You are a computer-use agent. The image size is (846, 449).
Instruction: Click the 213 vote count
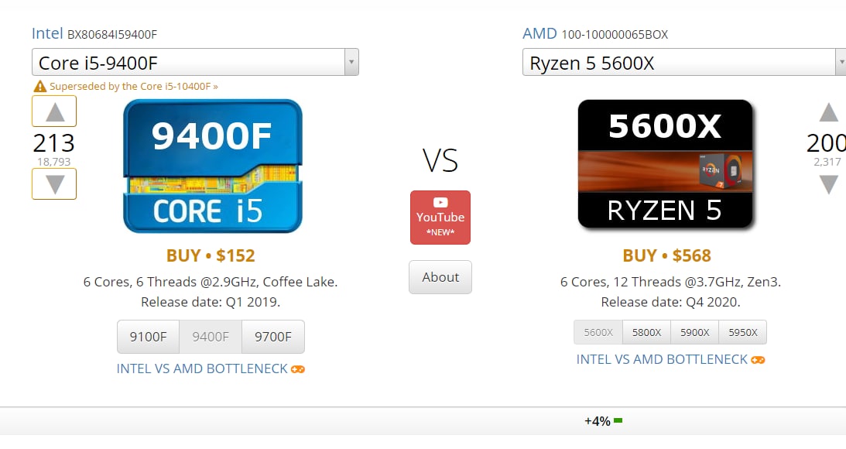tap(53, 143)
